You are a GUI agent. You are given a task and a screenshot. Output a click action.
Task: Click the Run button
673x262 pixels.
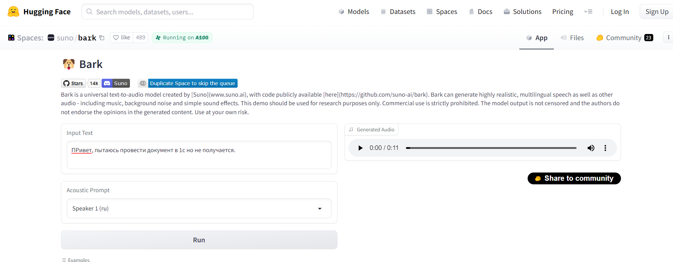(x=199, y=240)
